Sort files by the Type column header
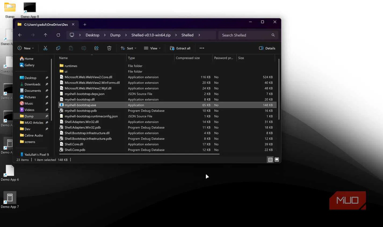The width and height of the screenshot is (383, 227). coord(150,58)
